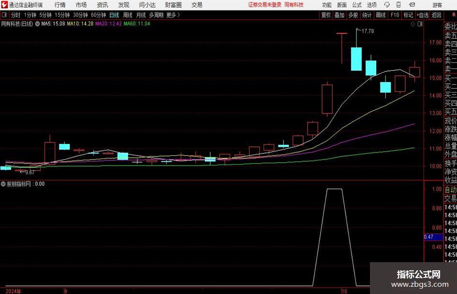Open the 交易 menu
The width and height of the screenshot is (457, 294).
coord(197,5)
